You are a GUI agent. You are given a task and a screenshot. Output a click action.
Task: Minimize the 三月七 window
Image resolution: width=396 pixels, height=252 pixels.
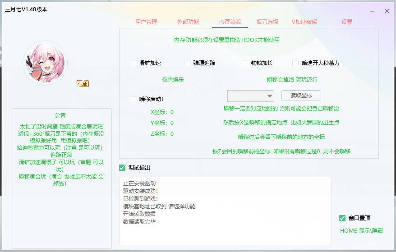coord(372,11)
